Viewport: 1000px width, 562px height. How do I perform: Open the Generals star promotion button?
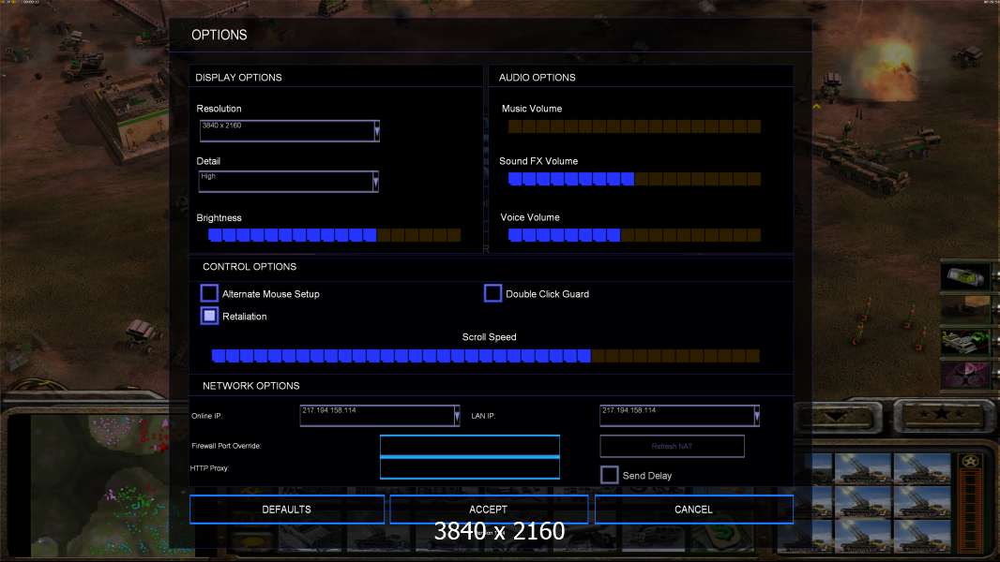[941, 416]
